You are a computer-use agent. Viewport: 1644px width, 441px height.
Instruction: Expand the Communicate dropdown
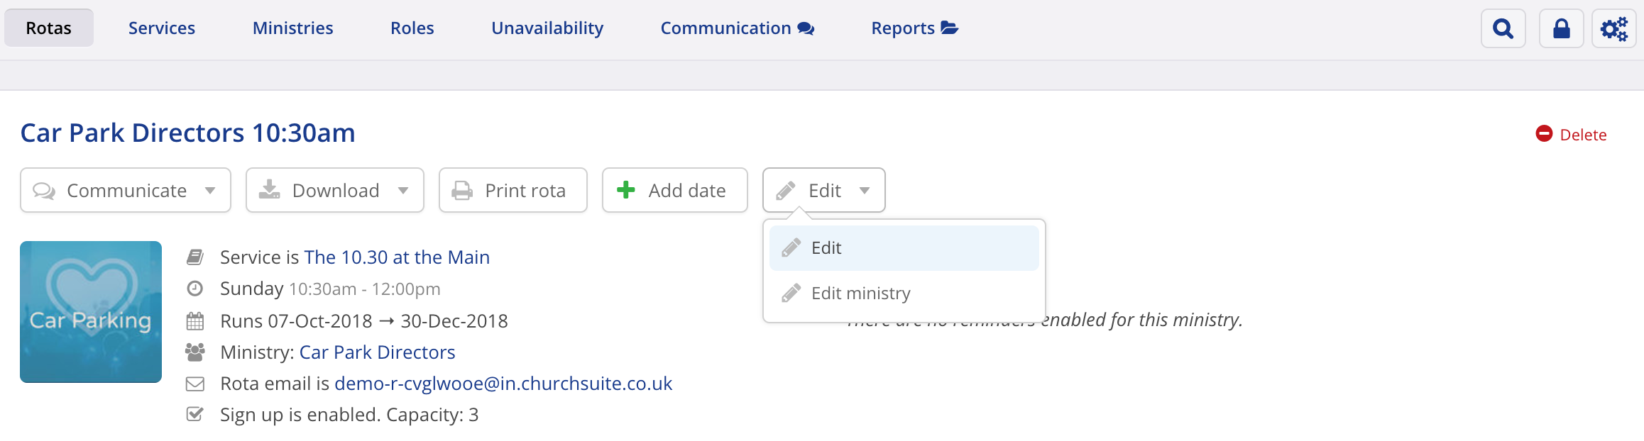tap(126, 190)
